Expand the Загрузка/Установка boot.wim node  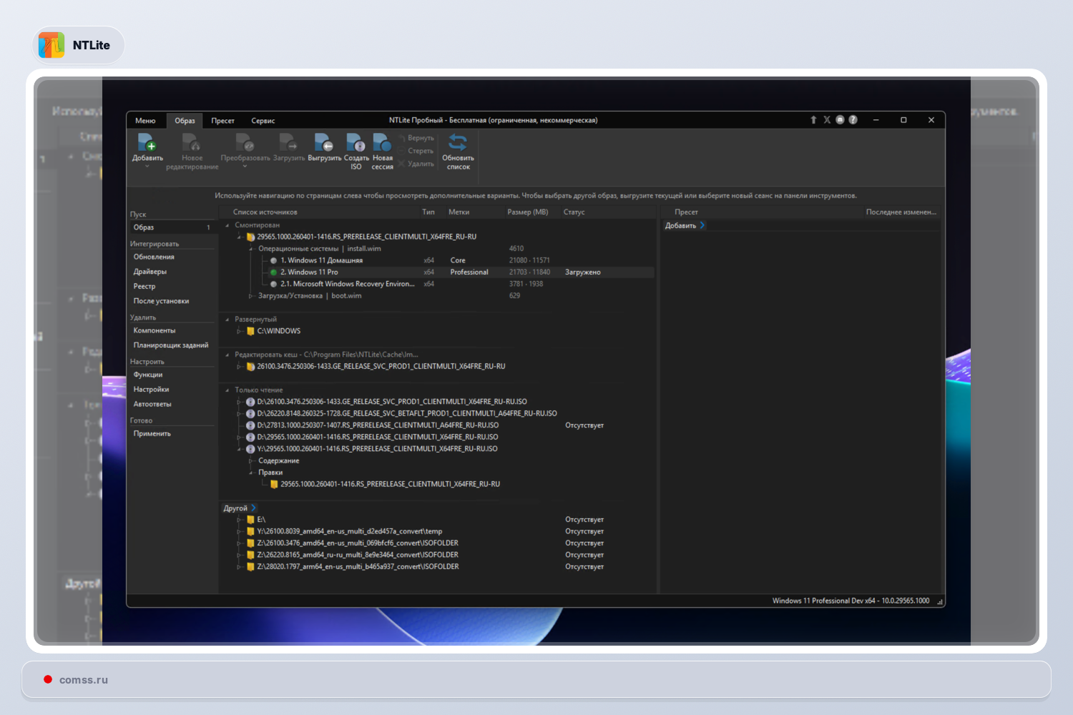click(x=251, y=296)
